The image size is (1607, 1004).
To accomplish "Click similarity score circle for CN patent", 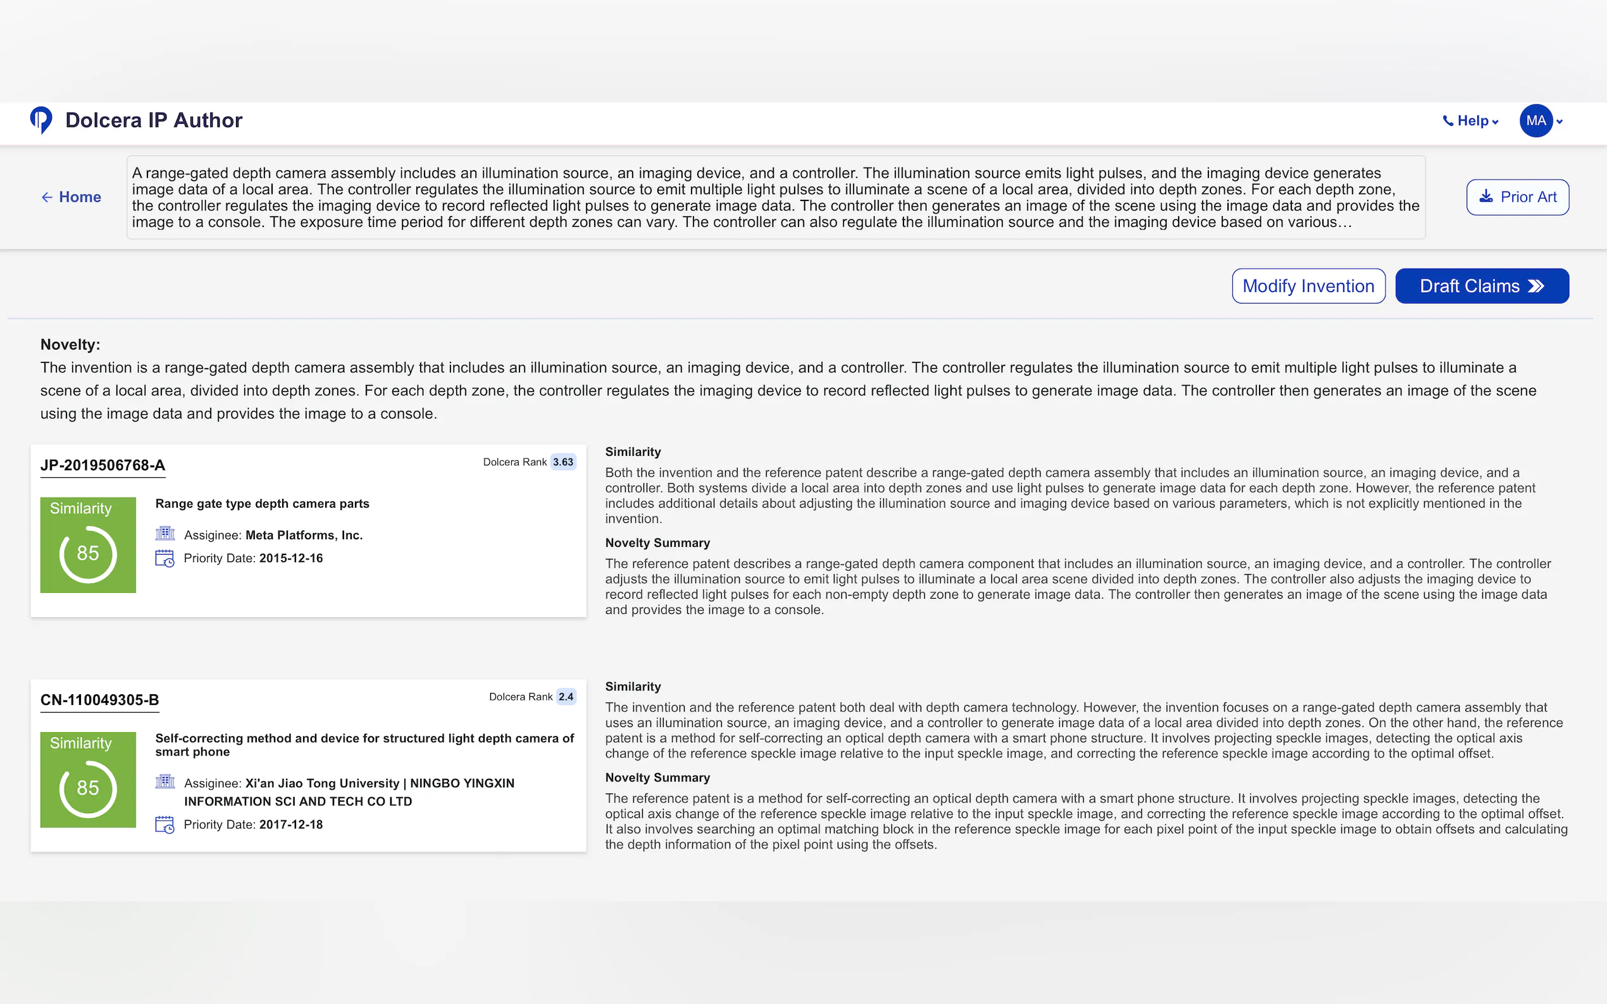I will (x=88, y=788).
